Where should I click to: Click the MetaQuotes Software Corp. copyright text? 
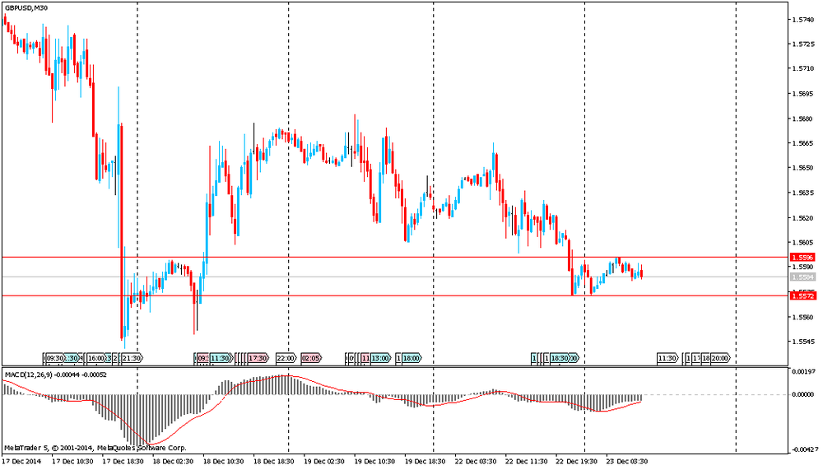[x=141, y=448]
